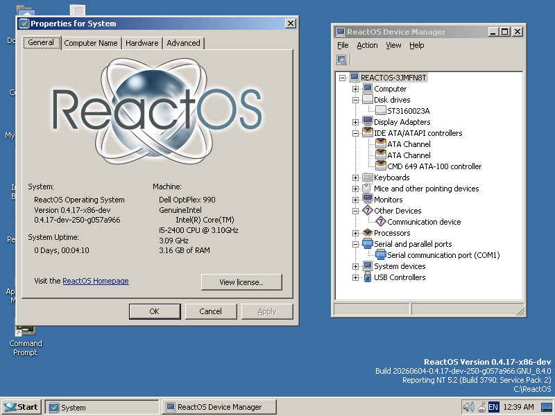Click the Disk drives category icon

pyautogui.click(x=368, y=100)
